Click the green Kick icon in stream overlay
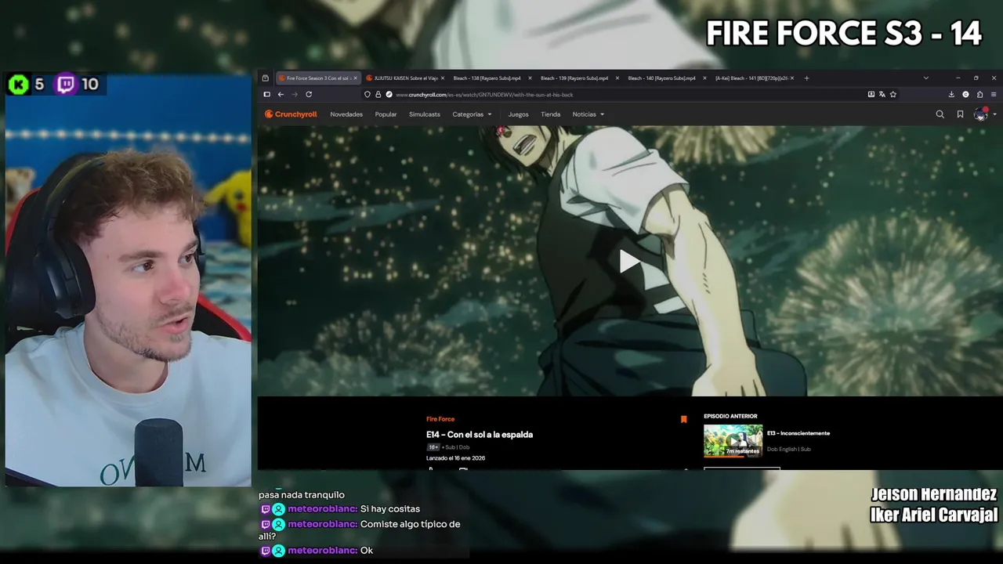1003x564 pixels. coord(18,84)
